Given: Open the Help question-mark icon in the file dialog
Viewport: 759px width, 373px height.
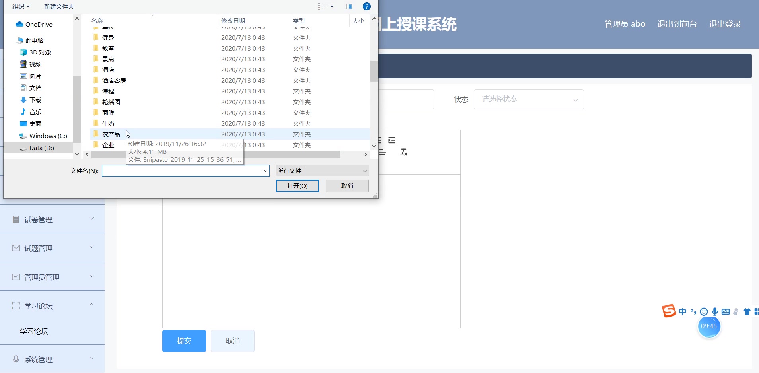Looking at the screenshot, I should (x=366, y=6).
